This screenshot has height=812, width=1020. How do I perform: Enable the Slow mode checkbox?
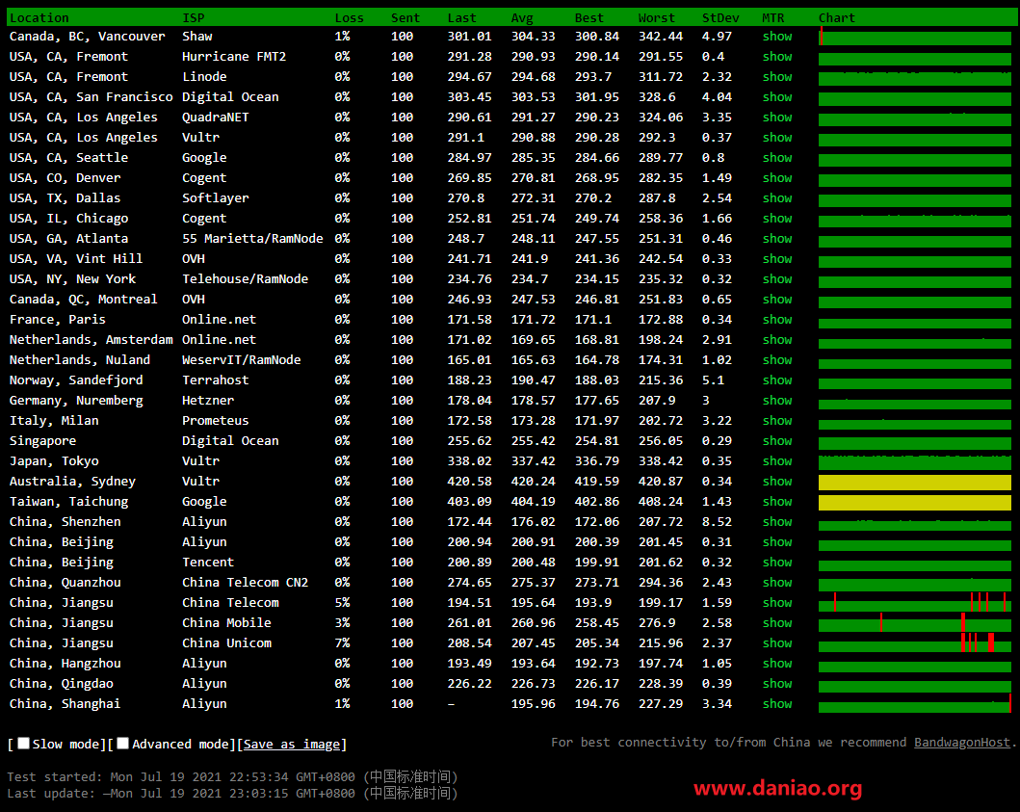click(x=23, y=743)
